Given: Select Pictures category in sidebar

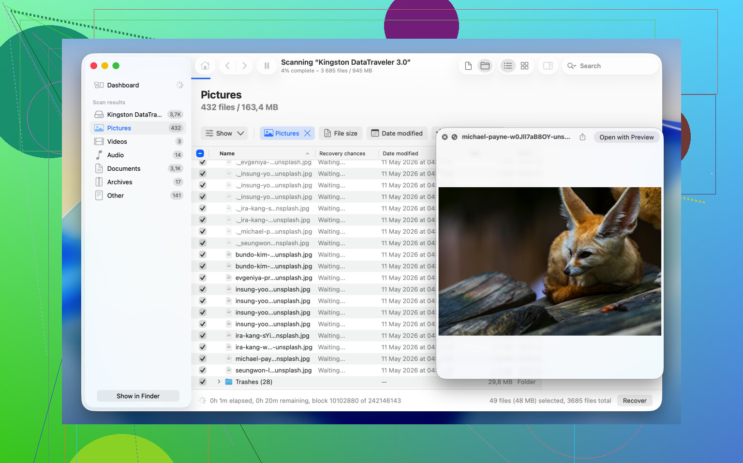Looking at the screenshot, I should click(x=138, y=128).
